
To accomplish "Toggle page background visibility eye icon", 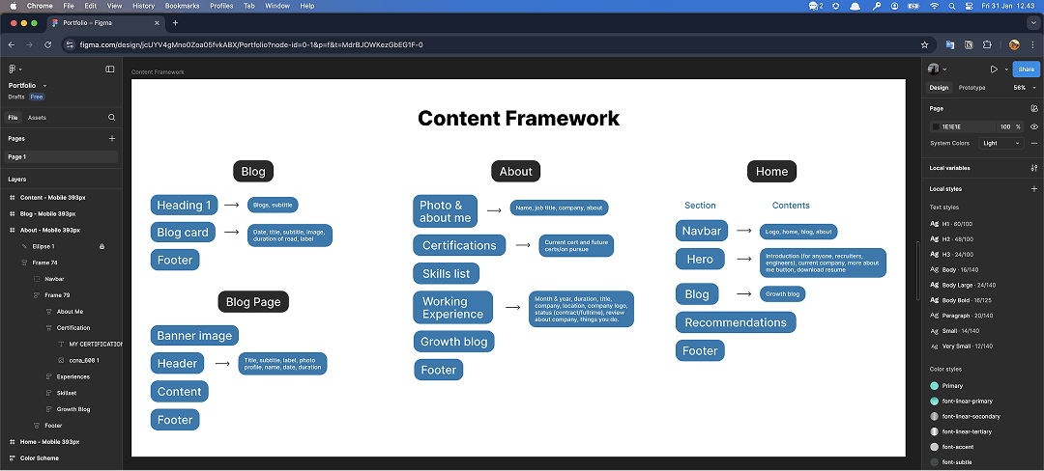I will 1034,126.
